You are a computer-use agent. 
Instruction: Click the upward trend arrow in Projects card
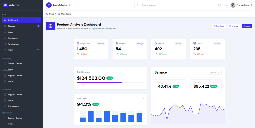(117, 54)
